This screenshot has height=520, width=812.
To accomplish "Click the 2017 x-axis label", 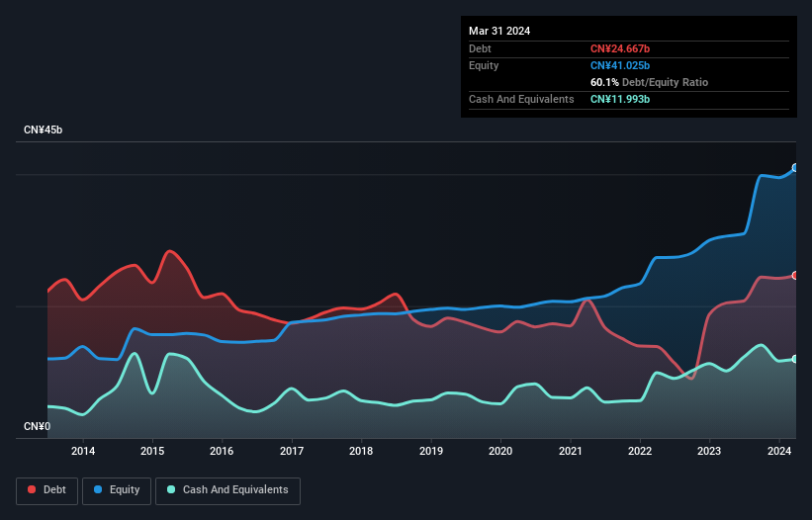I will pos(292,451).
